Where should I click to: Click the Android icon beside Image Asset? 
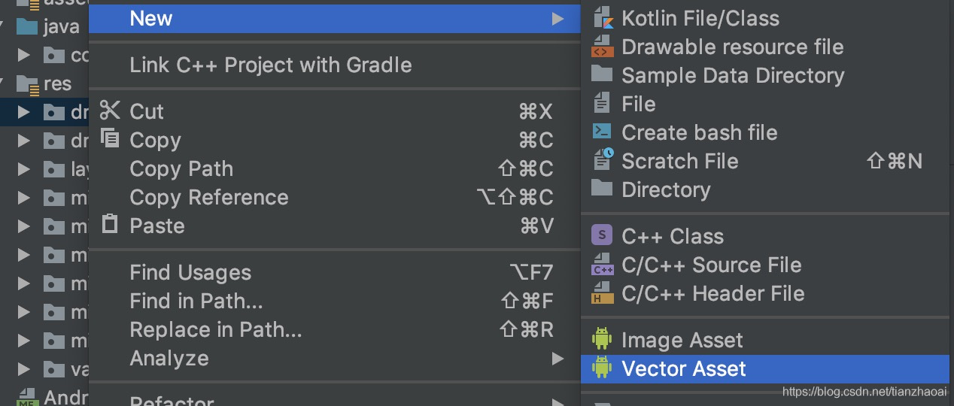pos(602,340)
